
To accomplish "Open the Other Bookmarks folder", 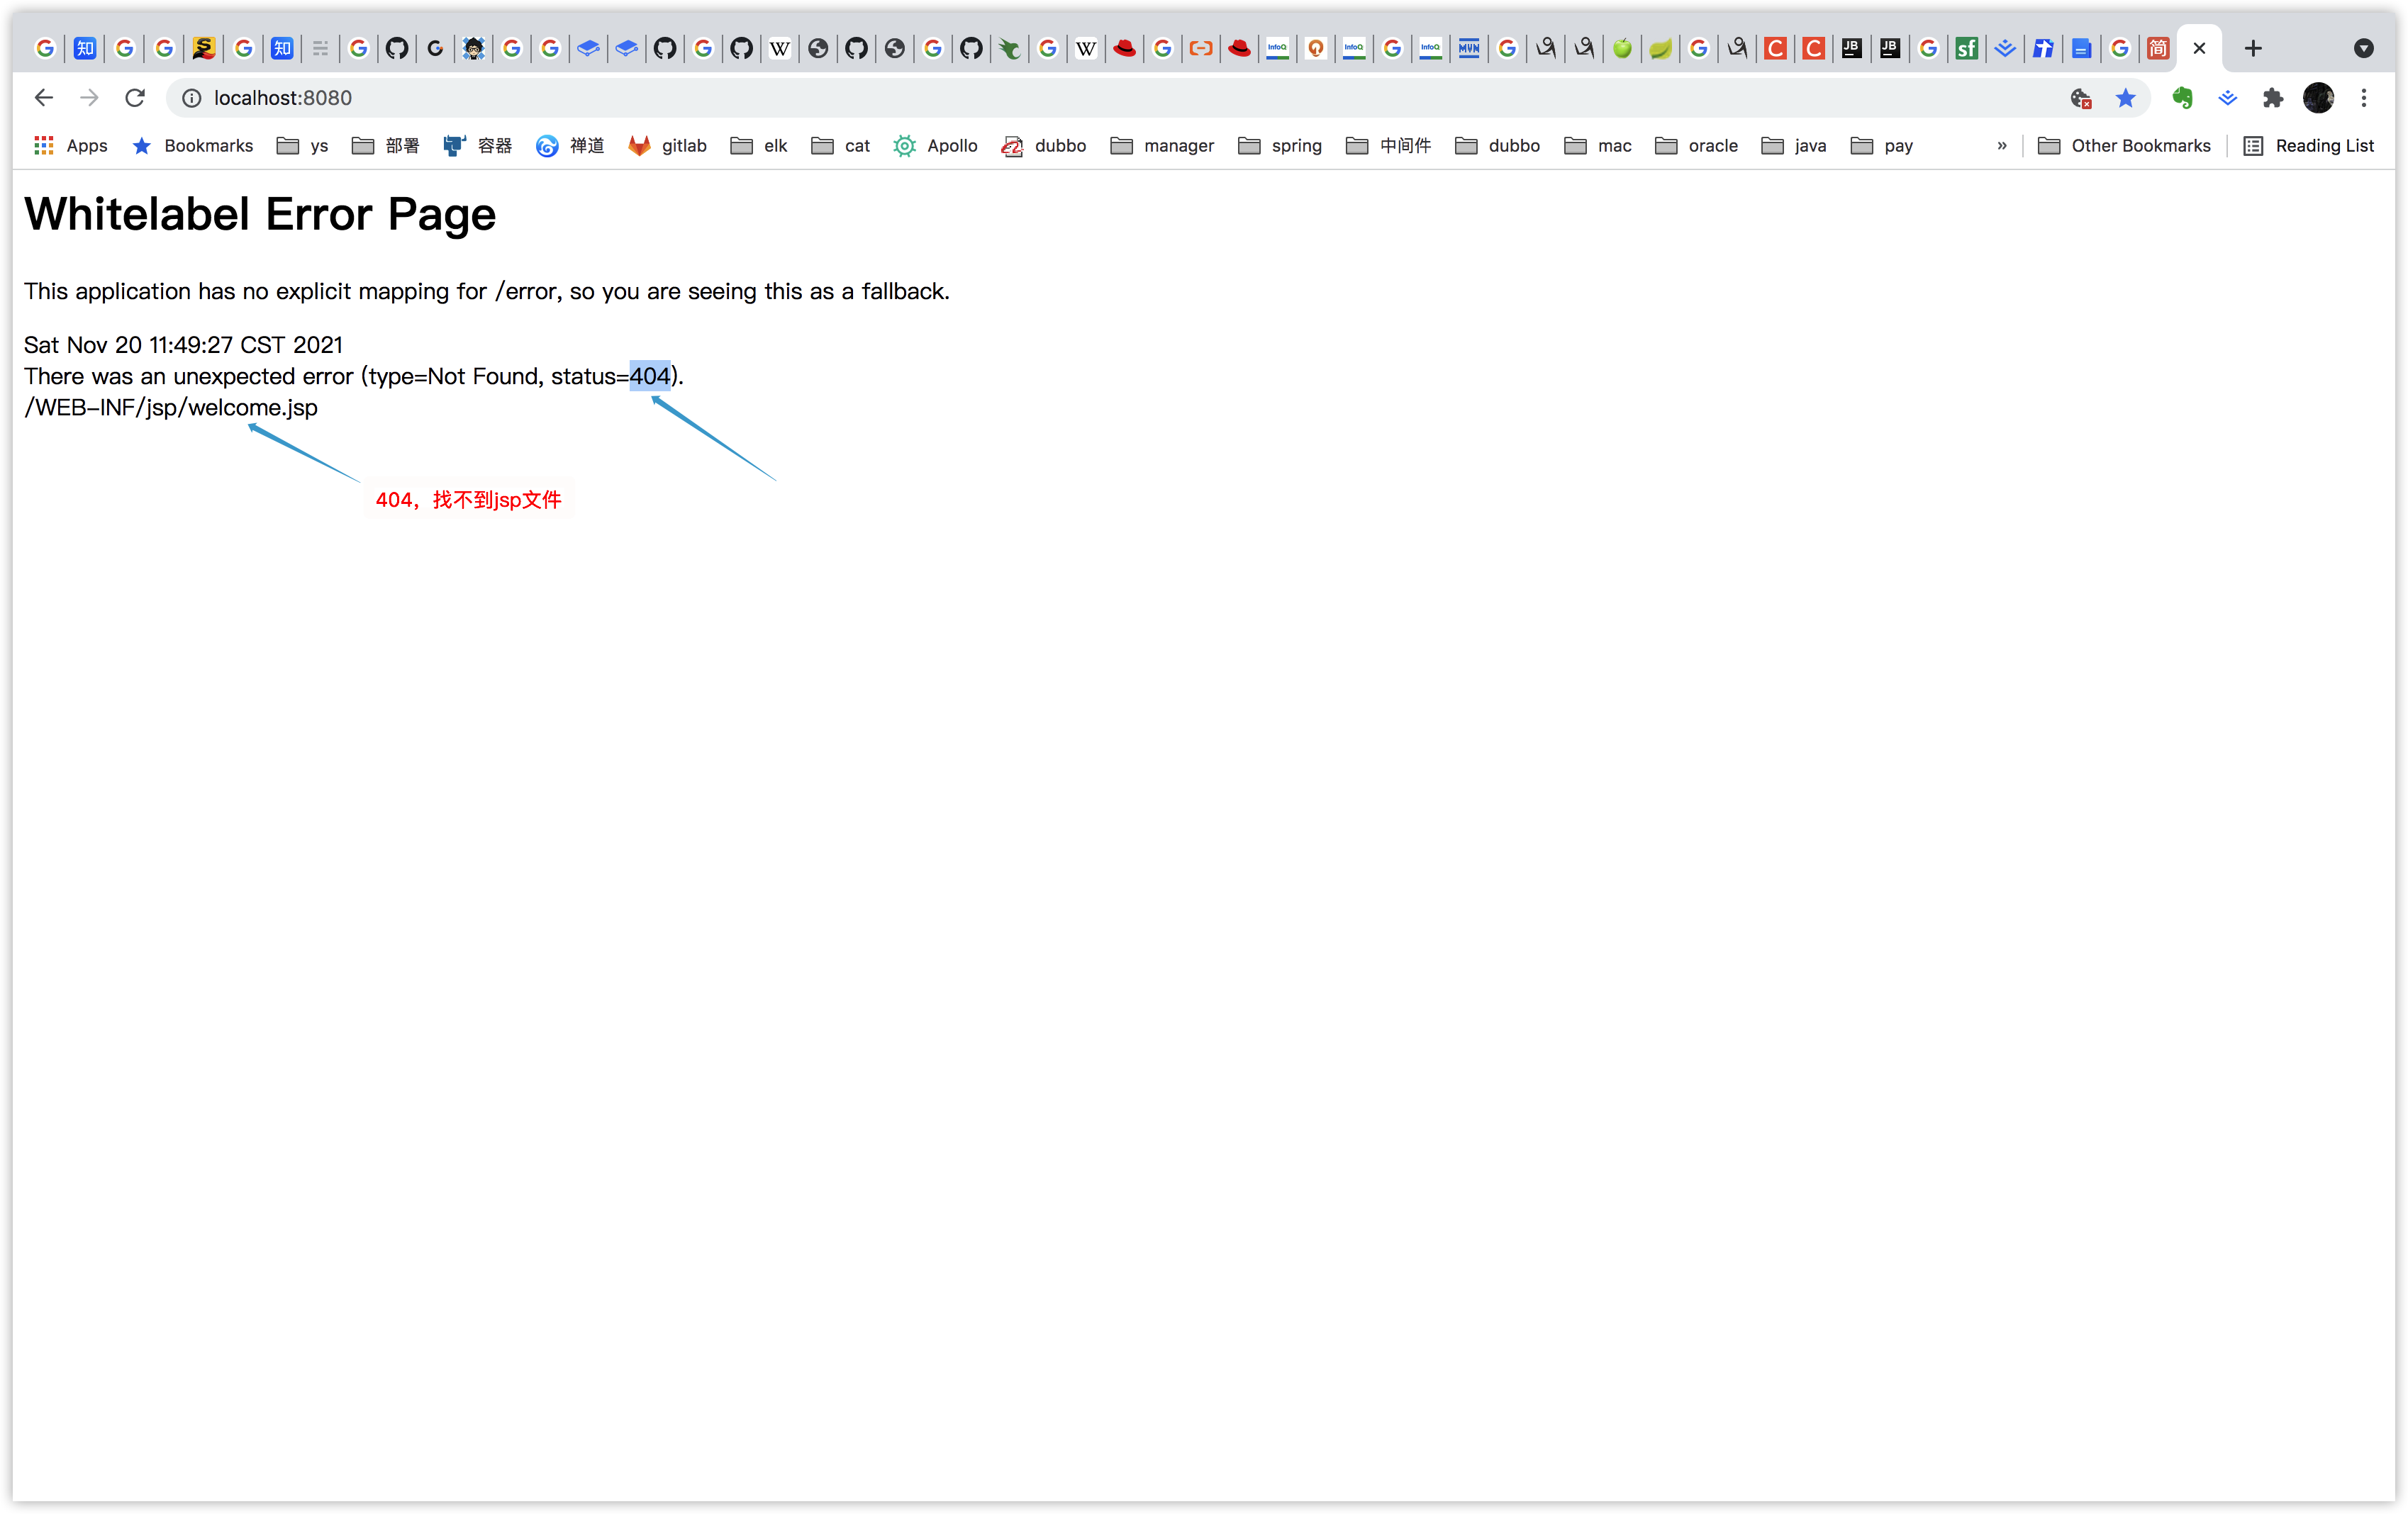I will click(2124, 146).
